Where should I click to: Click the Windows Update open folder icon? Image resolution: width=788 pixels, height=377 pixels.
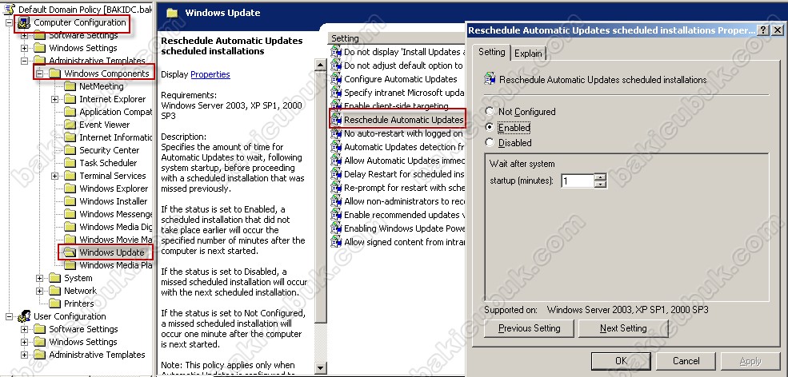tap(70, 252)
